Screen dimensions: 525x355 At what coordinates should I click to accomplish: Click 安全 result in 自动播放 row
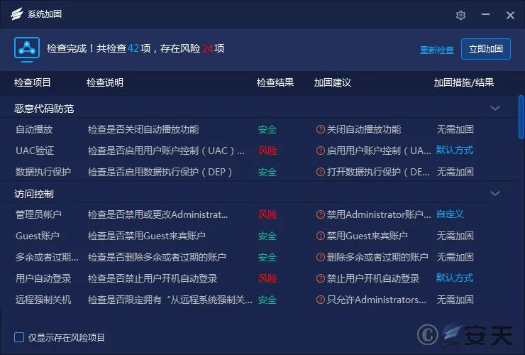(x=267, y=129)
